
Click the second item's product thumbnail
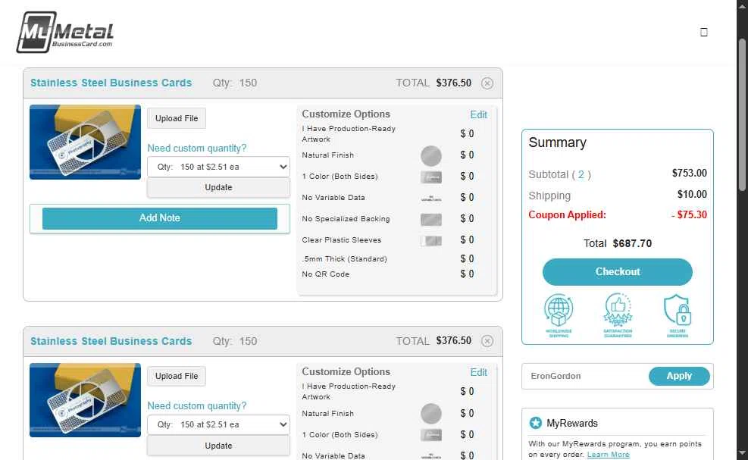[x=86, y=400]
